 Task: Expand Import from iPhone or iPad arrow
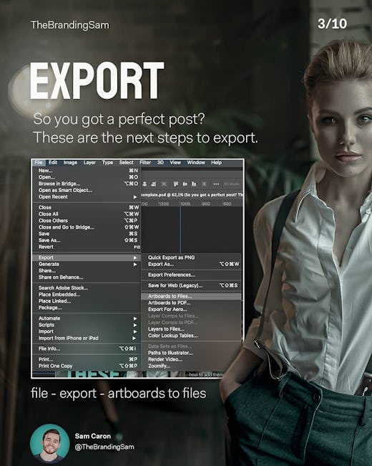click(x=134, y=338)
